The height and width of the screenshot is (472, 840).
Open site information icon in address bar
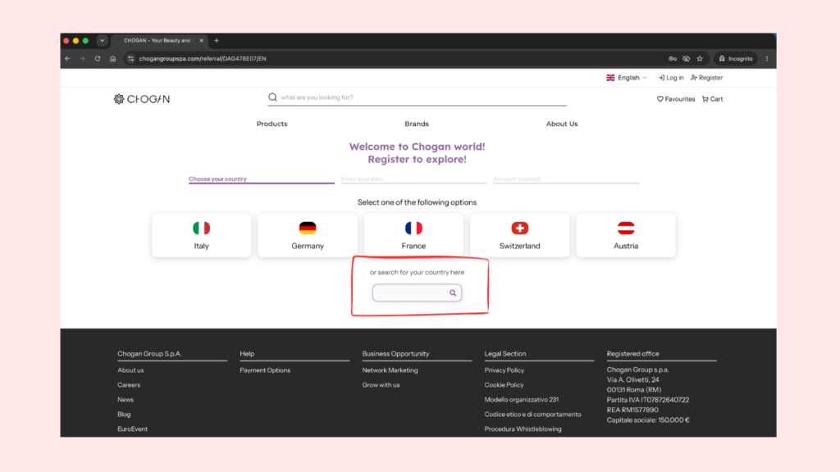point(130,59)
